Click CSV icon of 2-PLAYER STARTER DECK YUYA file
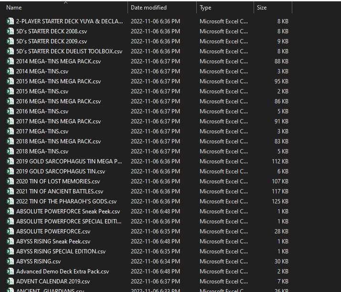 point(10,21)
